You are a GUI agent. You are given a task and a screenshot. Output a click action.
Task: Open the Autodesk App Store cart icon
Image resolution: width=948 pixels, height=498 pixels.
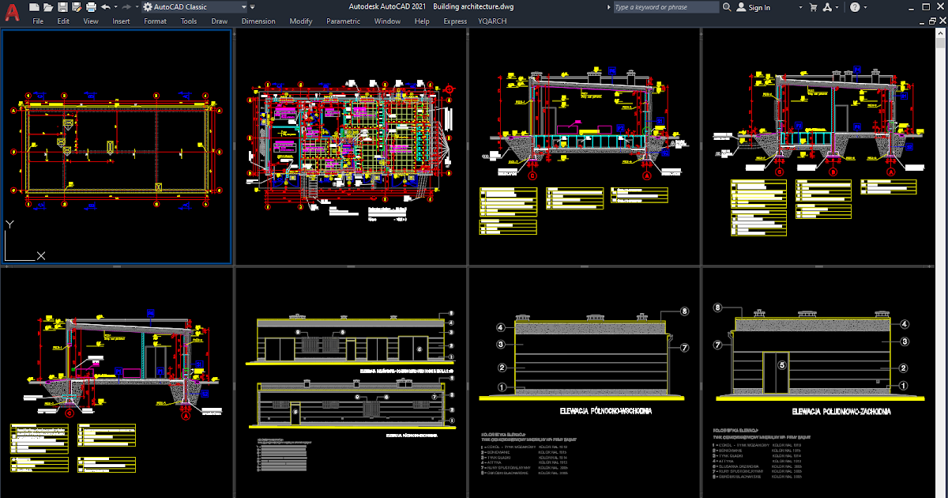(x=813, y=6)
